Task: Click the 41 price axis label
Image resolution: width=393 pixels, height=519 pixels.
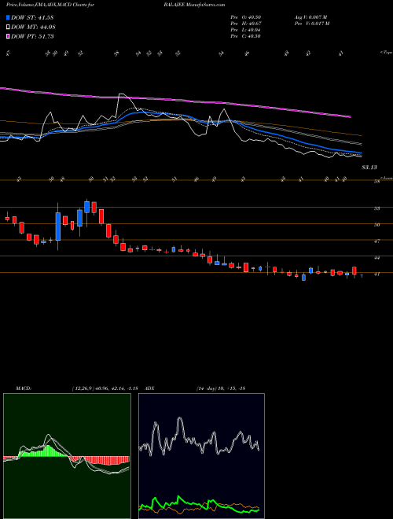Action: [x=376, y=274]
